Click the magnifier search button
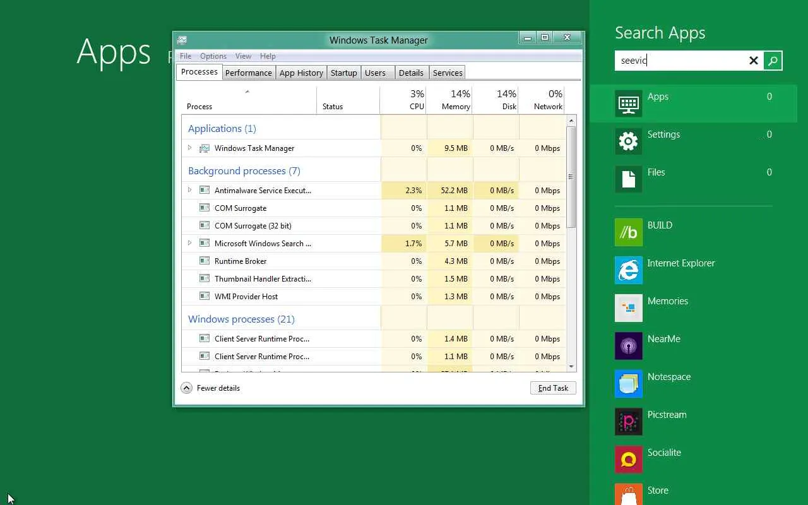Screen dimensions: 808x505 (x=773, y=61)
